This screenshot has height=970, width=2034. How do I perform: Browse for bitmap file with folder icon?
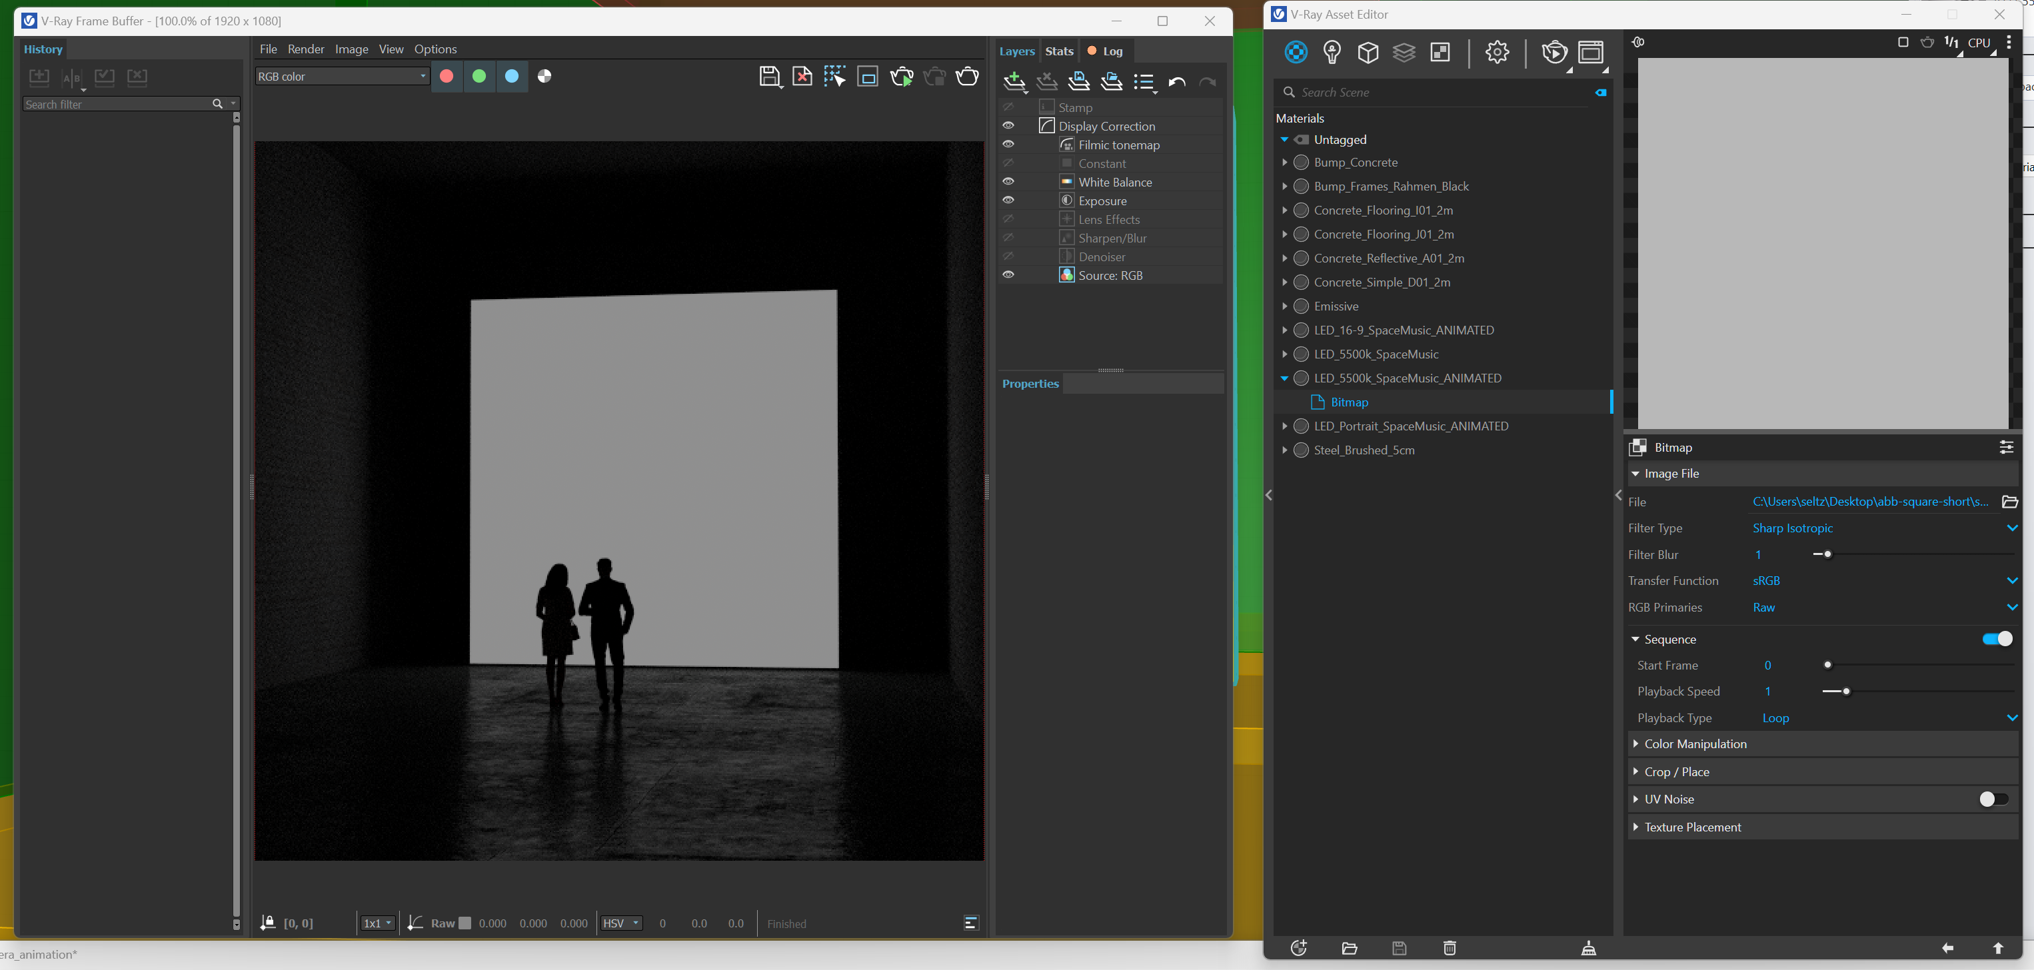click(2010, 502)
